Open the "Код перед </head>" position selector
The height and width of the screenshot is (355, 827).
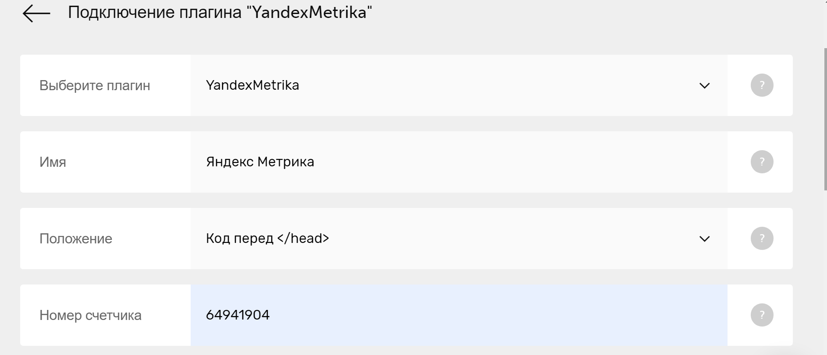(459, 239)
